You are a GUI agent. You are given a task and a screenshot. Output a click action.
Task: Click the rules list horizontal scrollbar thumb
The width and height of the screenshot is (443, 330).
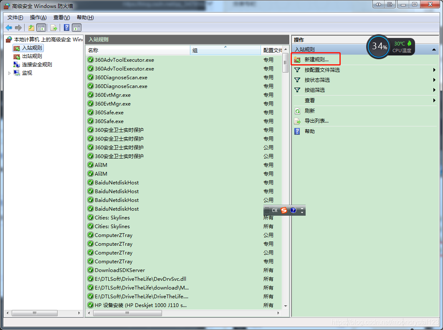coord(127,313)
